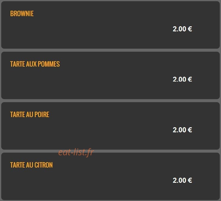Click the euro symbol for Tarte au poire
221x201 pixels.
tap(190, 130)
